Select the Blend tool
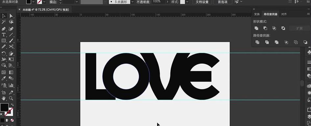311x126 pixels. 11,79
